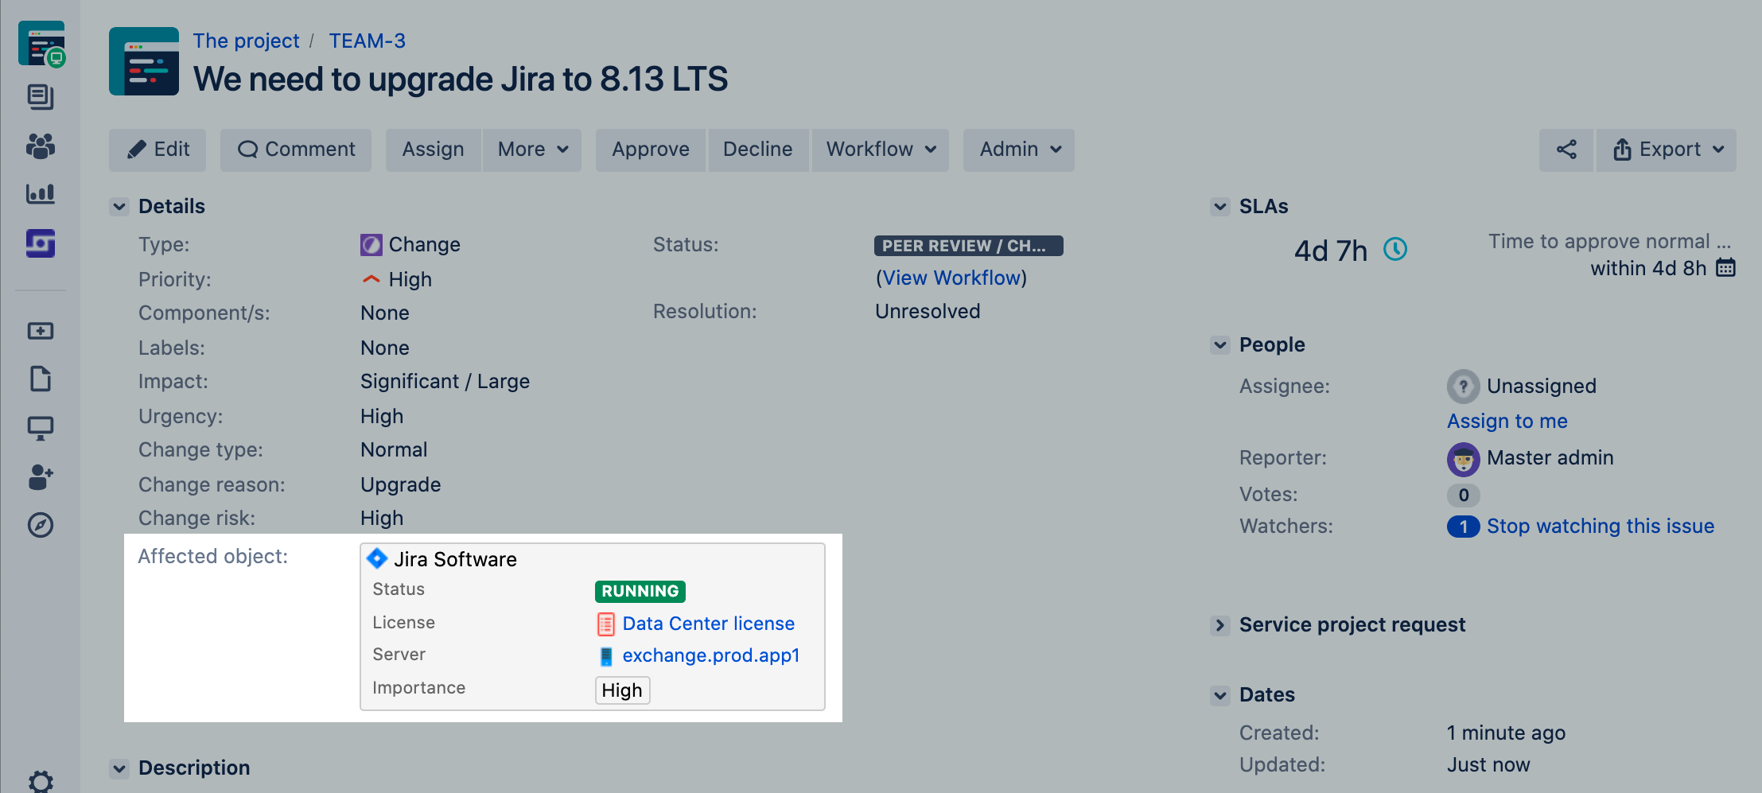Viewport: 1762px width, 793px height.
Task: Open the Admin menu
Action: (x=1019, y=150)
